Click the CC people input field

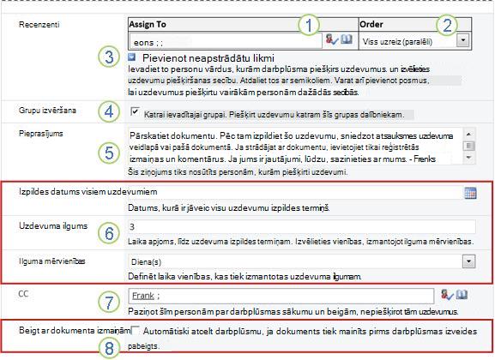click(x=281, y=296)
